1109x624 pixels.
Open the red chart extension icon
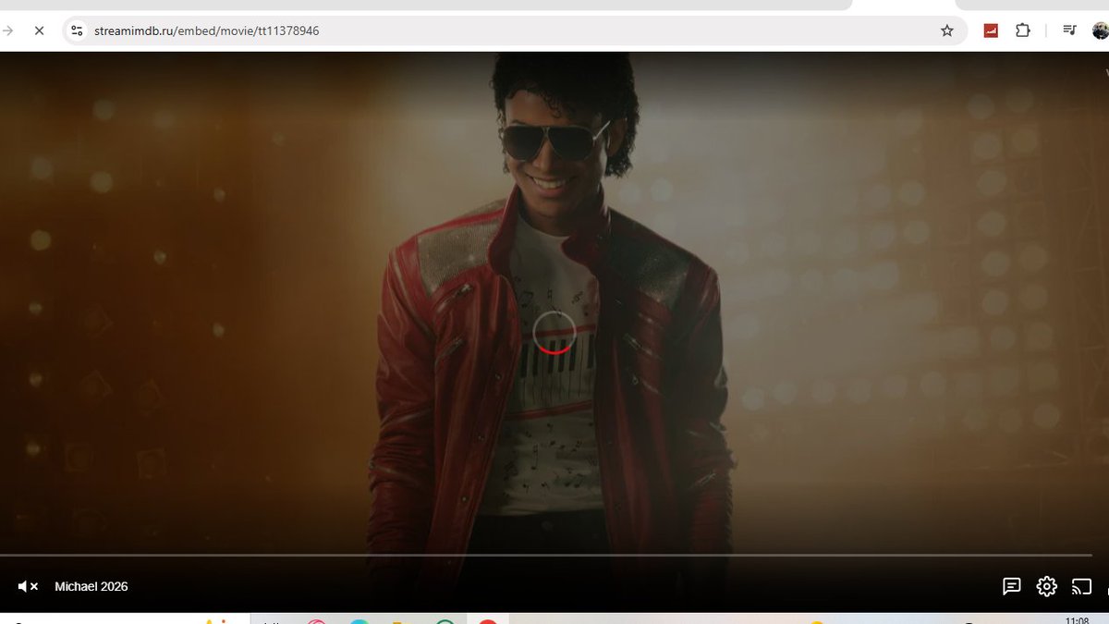(991, 31)
